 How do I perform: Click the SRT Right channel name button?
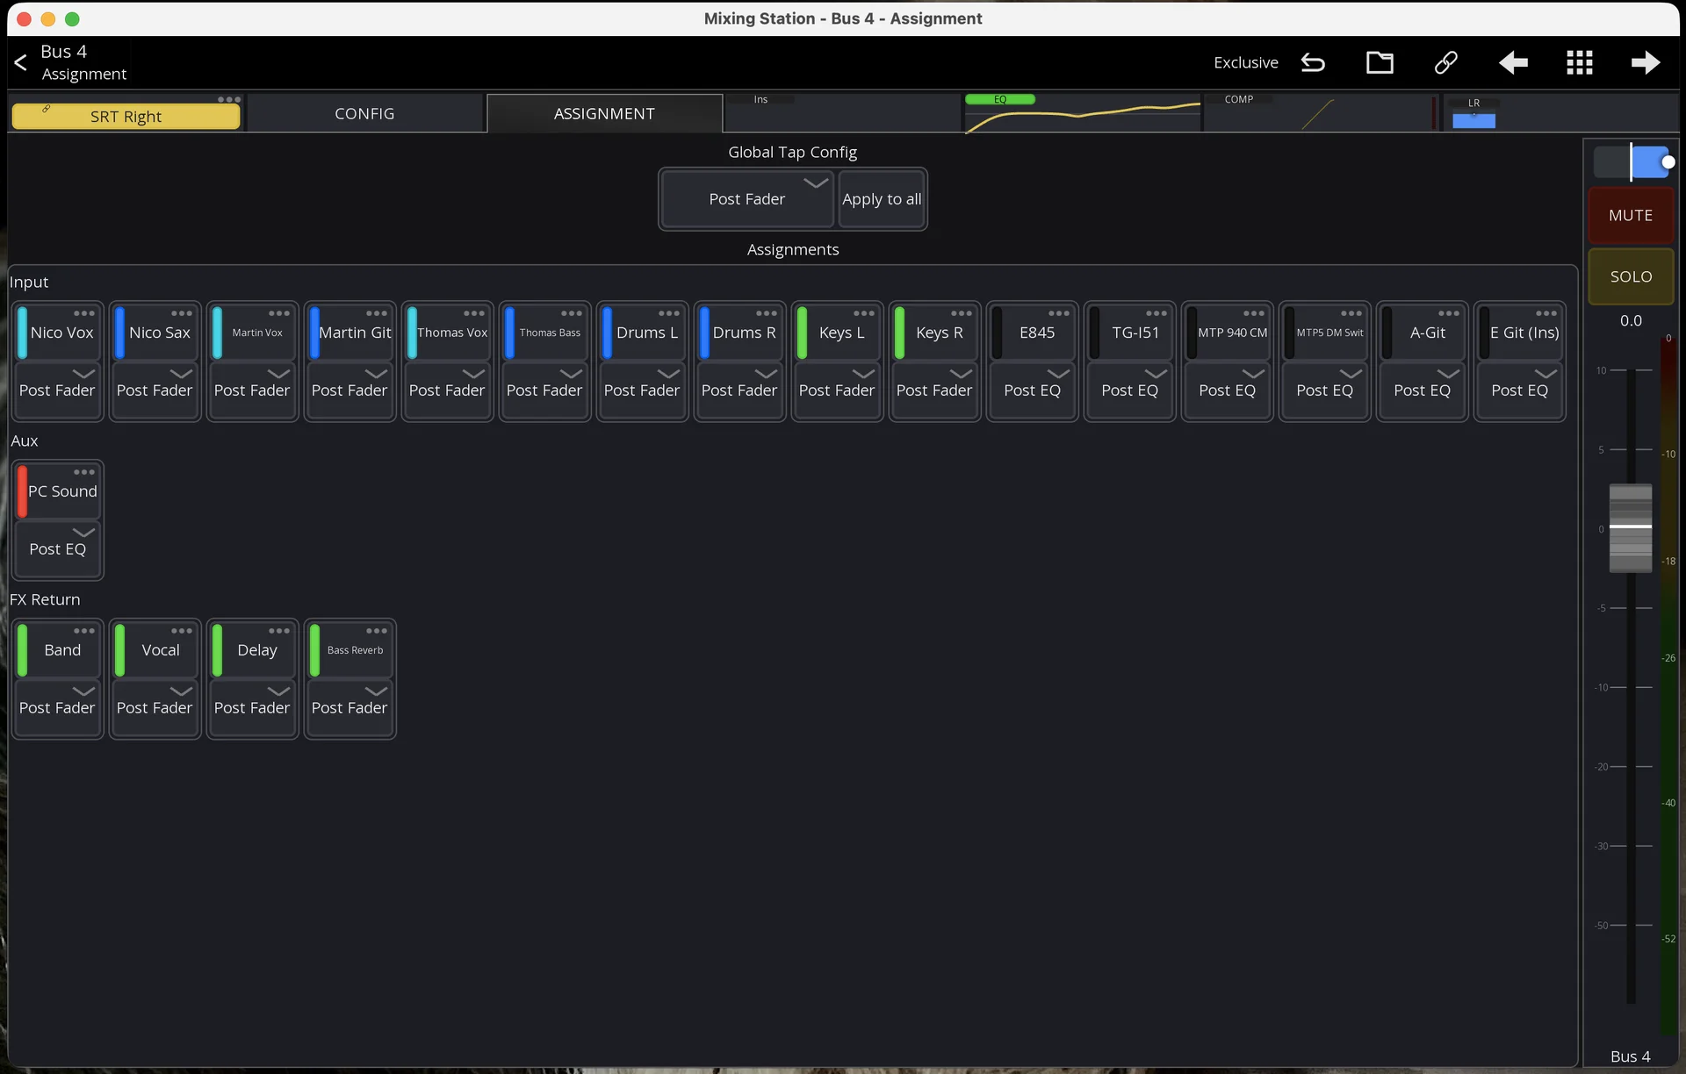pyautogui.click(x=126, y=117)
